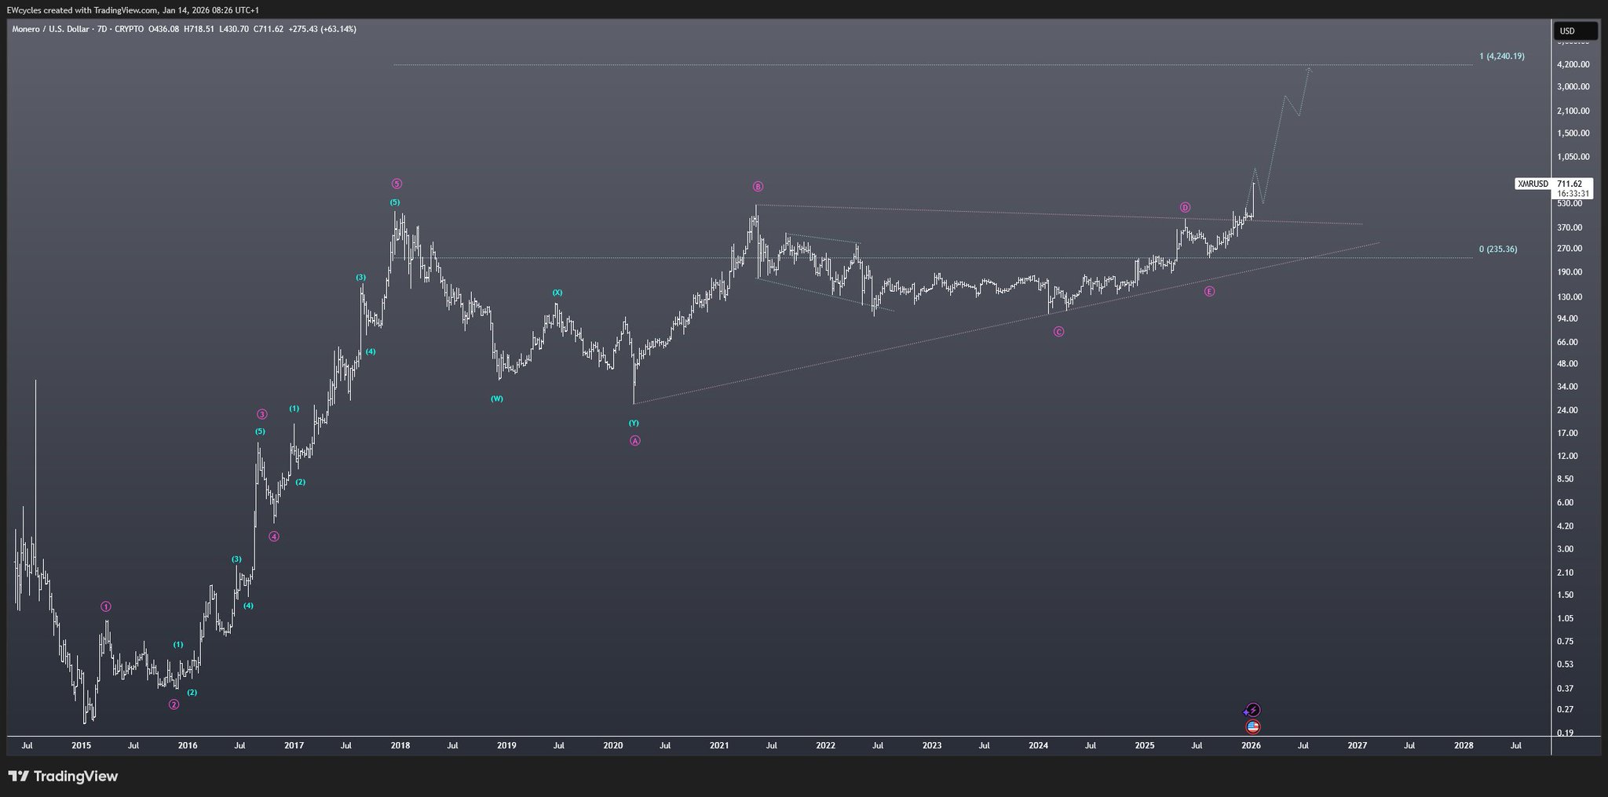The width and height of the screenshot is (1608, 797).
Task: Click the purple lightning event icon
Action: point(1253,710)
